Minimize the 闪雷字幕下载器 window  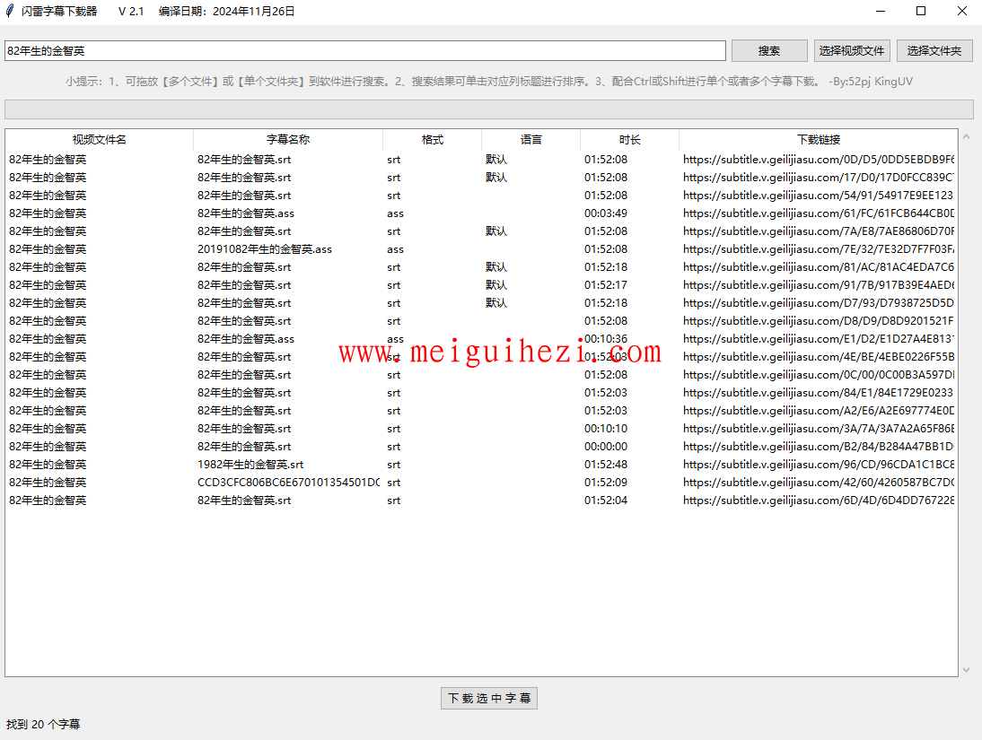coord(881,11)
